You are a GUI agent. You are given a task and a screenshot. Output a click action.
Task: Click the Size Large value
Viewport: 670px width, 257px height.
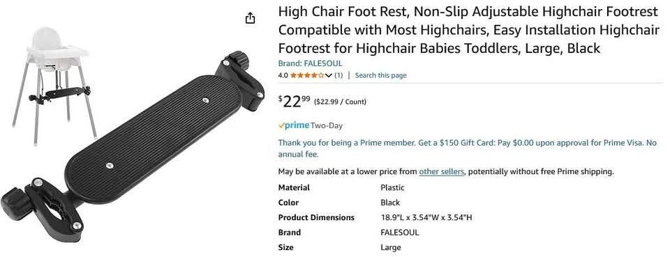tap(391, 248)
